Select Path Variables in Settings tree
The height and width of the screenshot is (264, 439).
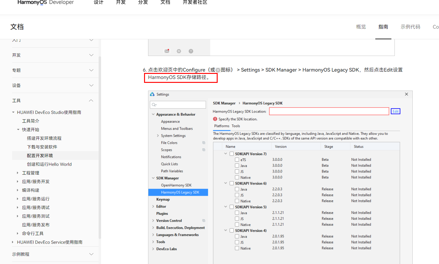tap(172, 171)
